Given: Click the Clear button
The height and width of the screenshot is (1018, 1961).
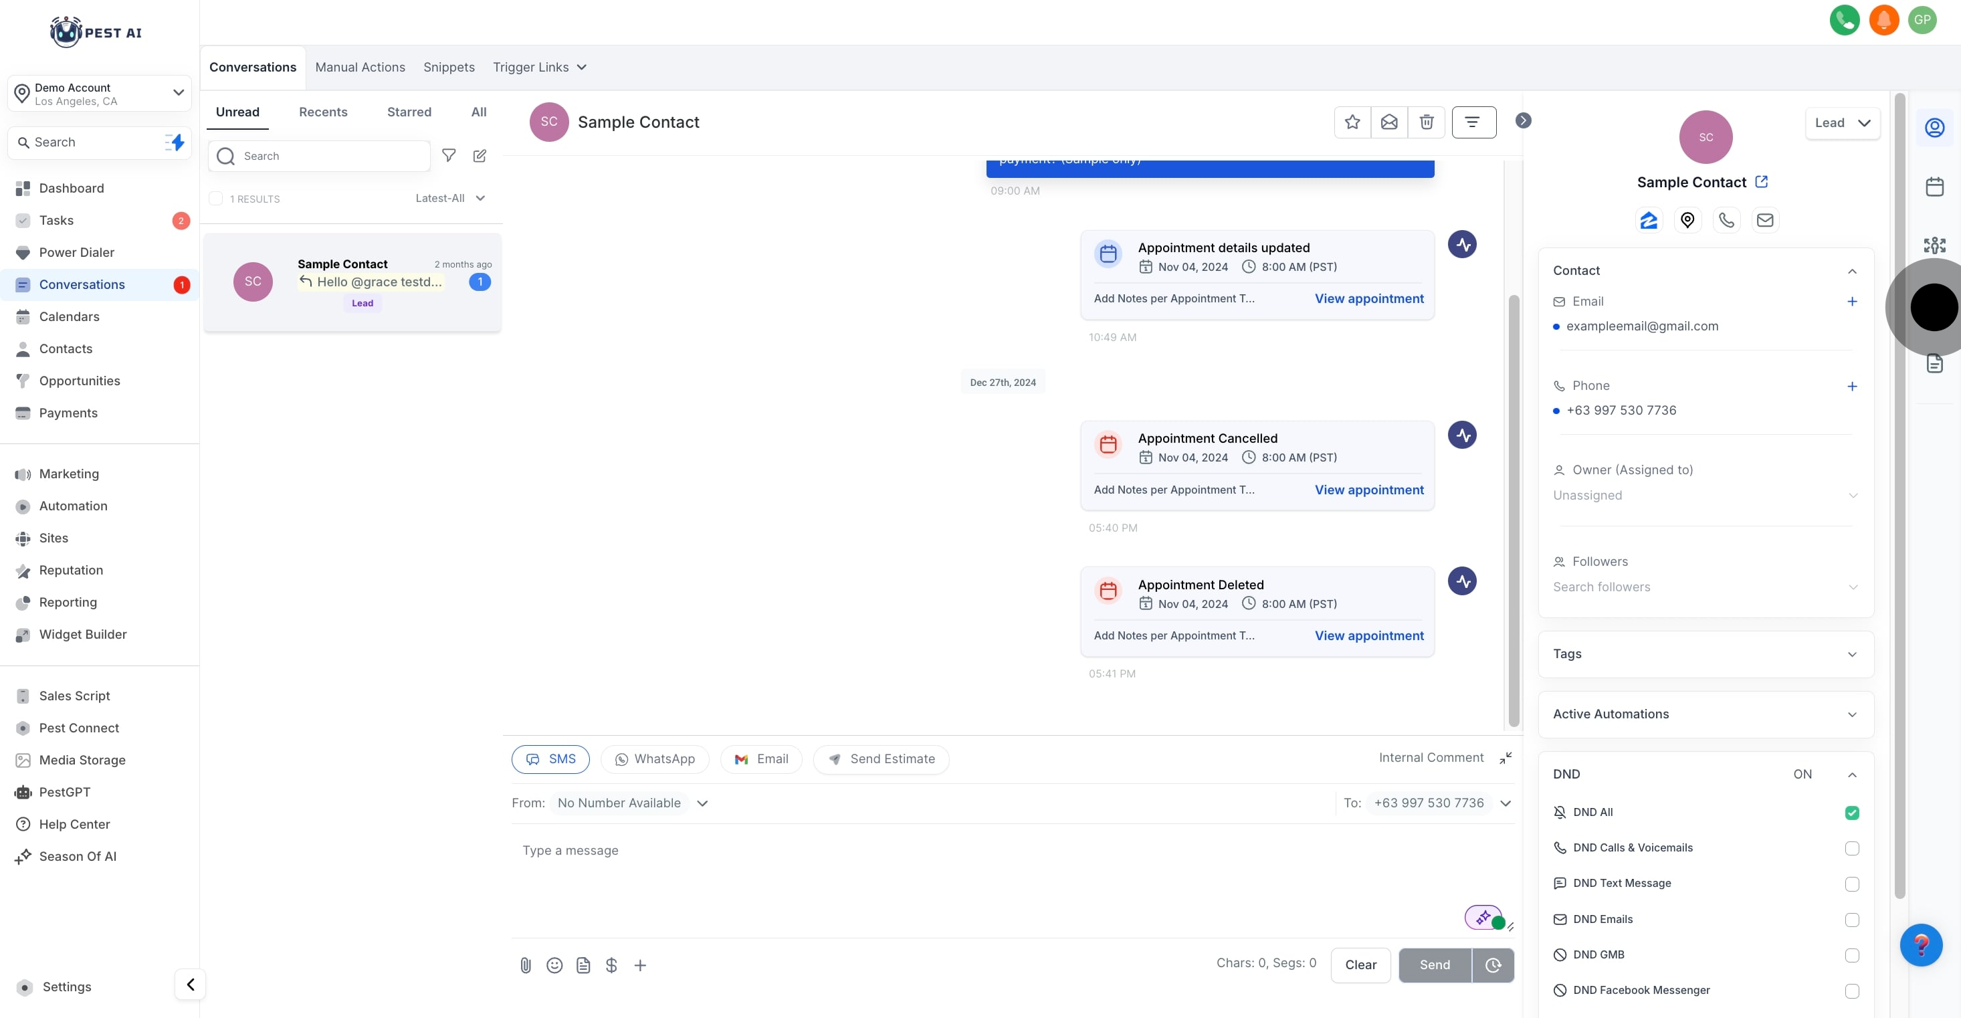Looking at the screenshot, I should [1360, 964].
